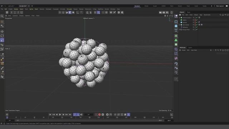Image resolution: width=229 pixels, height=129 pixels.
Task: Switch to the Sculpt layout tab
Action: 155,6
